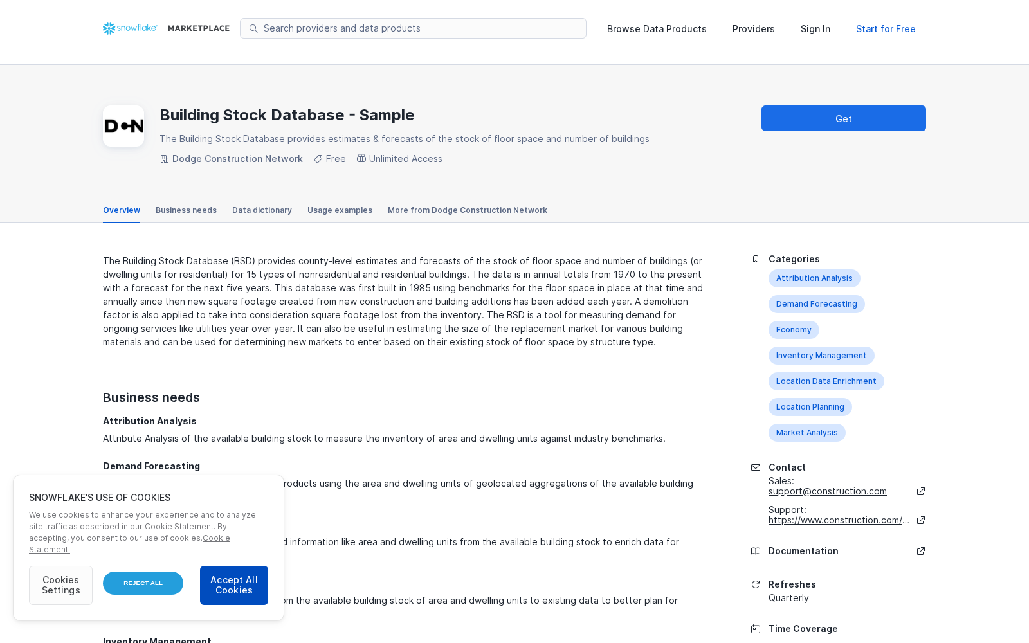
Task: Click the Snowflake Marketplace logo
Action: pos(166,28)
